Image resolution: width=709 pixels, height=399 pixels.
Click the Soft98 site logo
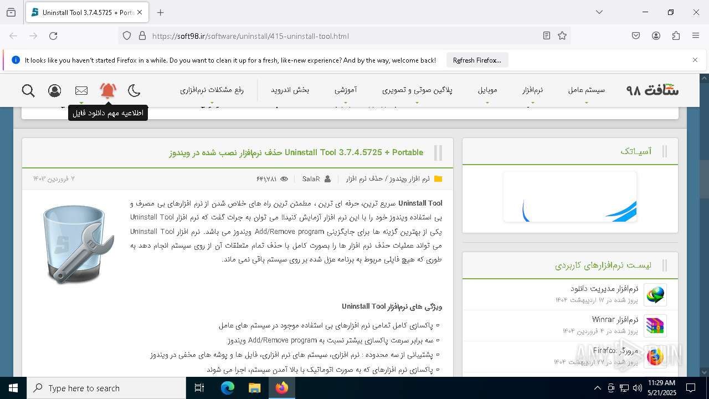653,90
